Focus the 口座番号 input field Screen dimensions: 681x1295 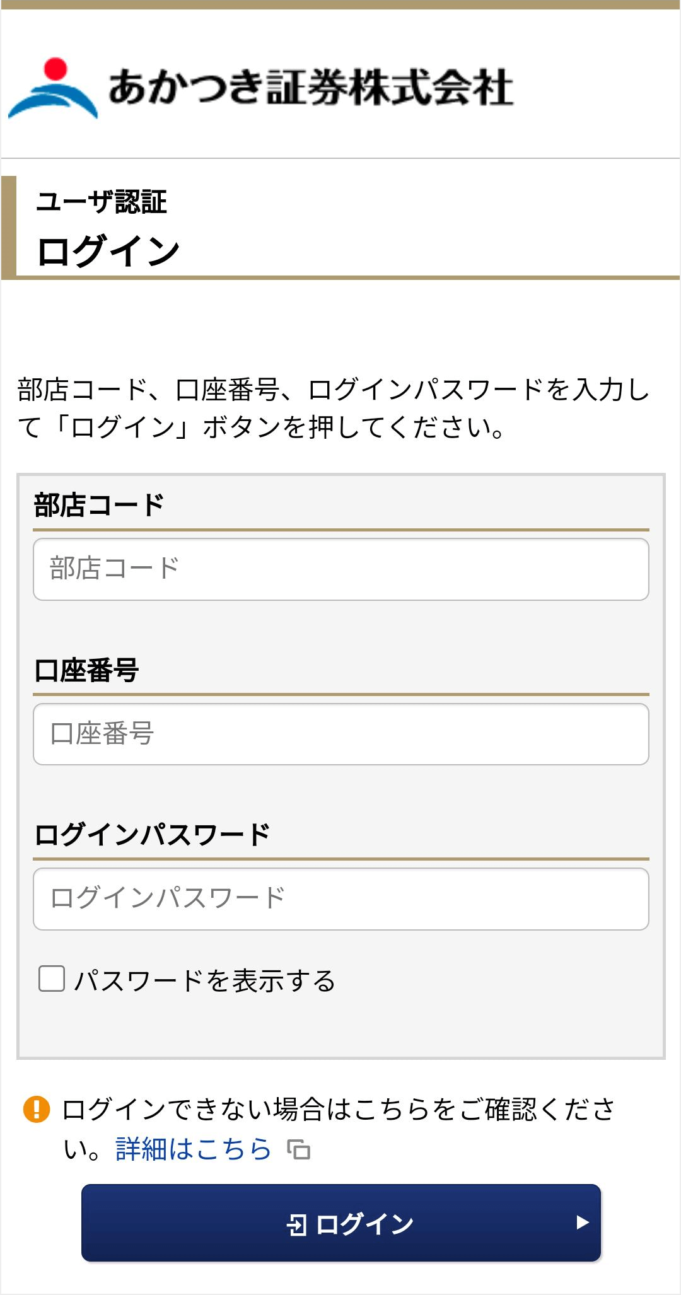click(341, 735)
